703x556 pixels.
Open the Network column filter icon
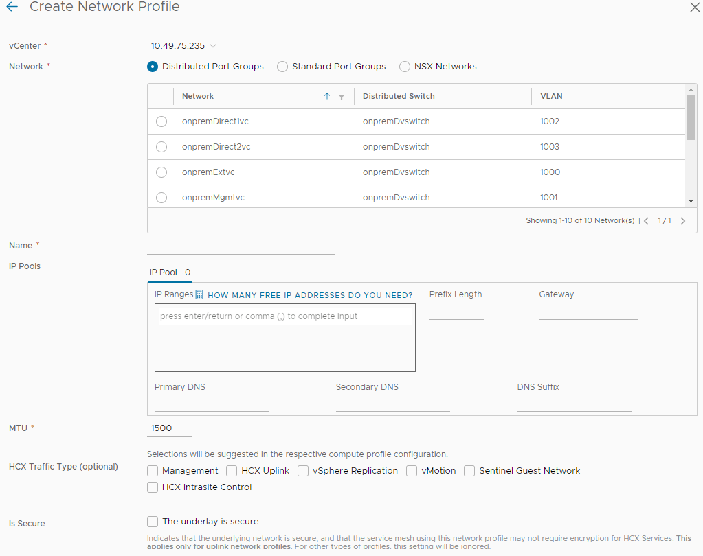[342, 97]
